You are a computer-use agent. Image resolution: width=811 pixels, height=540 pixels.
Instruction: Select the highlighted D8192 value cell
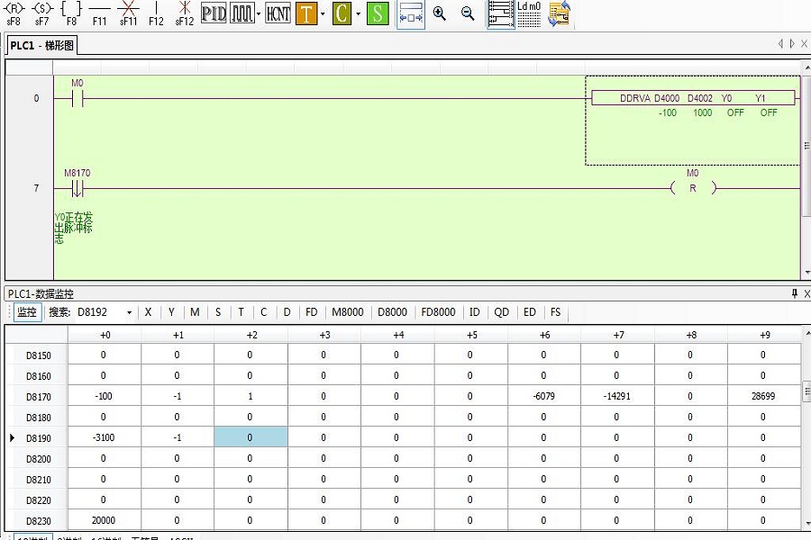251,437
